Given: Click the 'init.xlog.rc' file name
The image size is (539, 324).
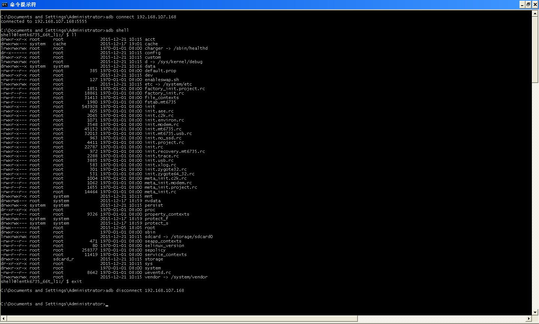Looking at the screenshot, I should click(x=161, y=165).
